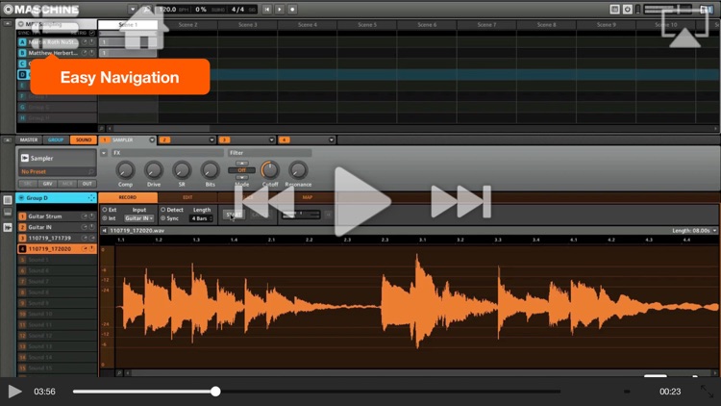721x406 pixels.
Task: Open module slot 3 dropdown arrow
Action: tap(271, 140)
